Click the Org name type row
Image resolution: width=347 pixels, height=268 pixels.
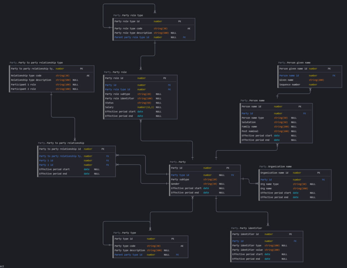tap(269, 184)
